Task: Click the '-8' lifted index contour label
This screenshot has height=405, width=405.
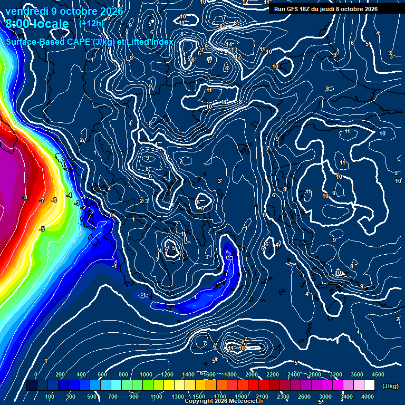Action: pos(25,198)
